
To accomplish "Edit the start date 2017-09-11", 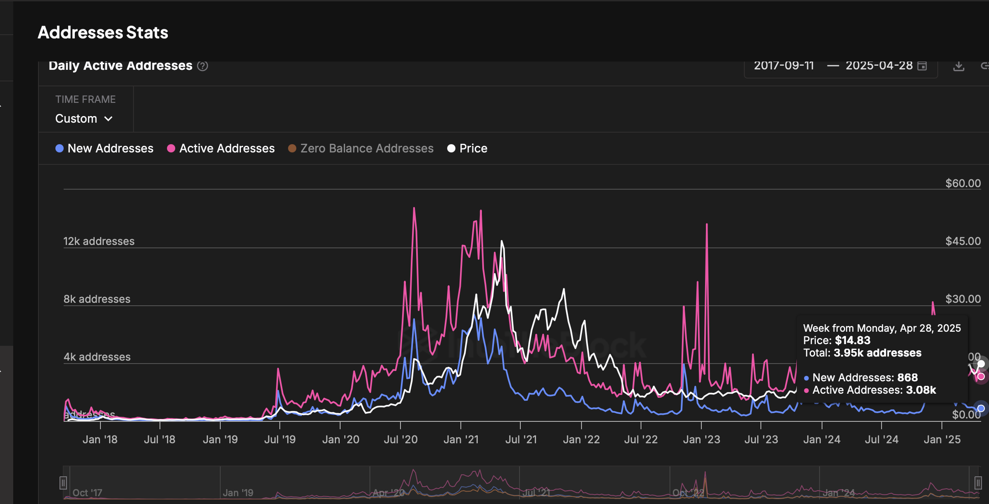I will coord(784,66).
